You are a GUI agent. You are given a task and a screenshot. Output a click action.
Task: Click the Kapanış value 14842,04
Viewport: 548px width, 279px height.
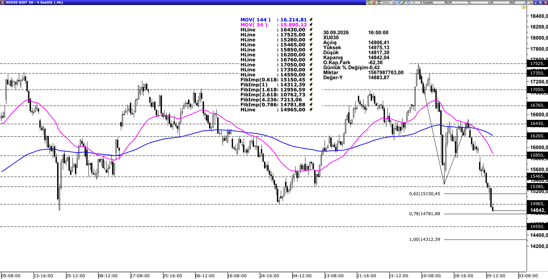pyautogui.click(x=379, y=57)
